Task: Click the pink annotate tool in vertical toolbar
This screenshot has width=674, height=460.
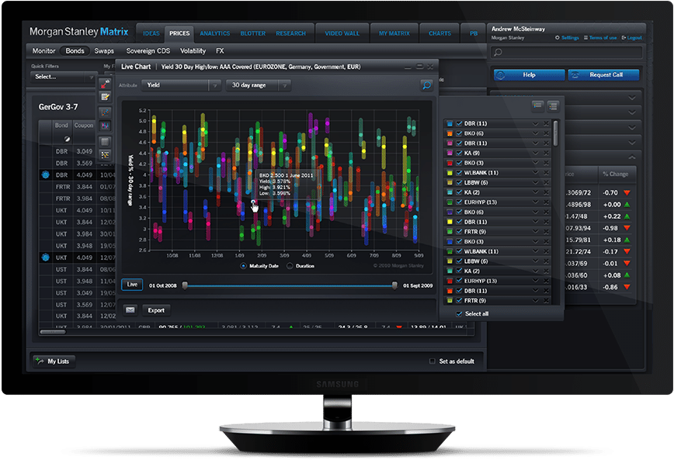Action: click(x=105, y=84)
